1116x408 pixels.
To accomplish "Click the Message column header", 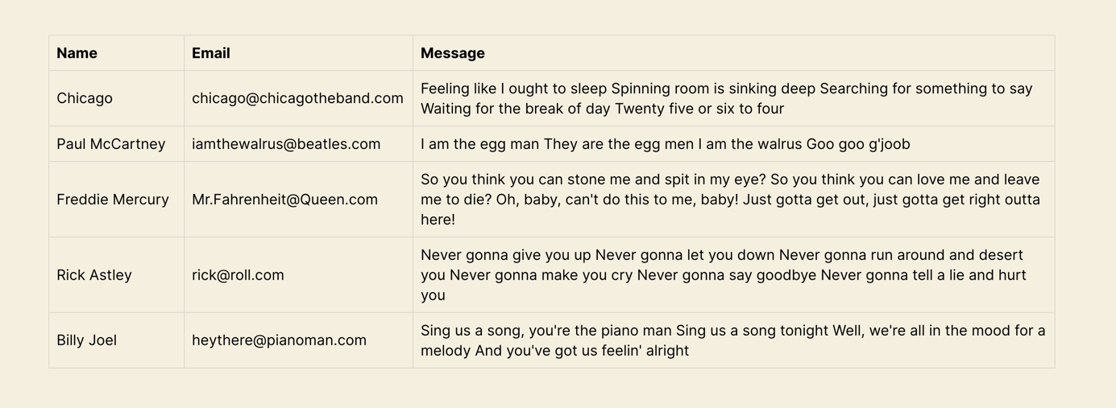I will 453,53.
